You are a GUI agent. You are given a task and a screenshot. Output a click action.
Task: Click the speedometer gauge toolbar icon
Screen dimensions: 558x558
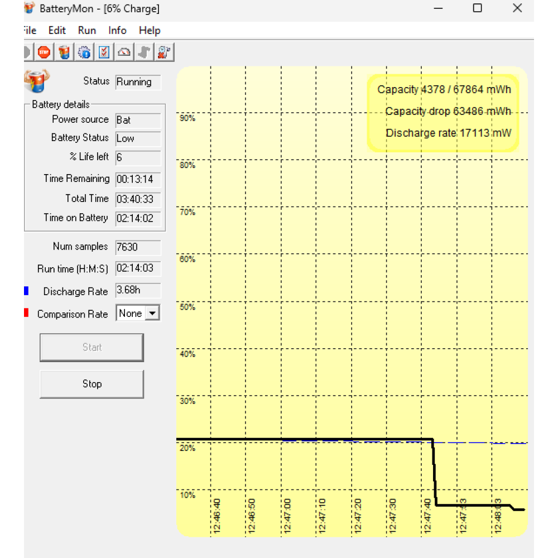point(124,52)
